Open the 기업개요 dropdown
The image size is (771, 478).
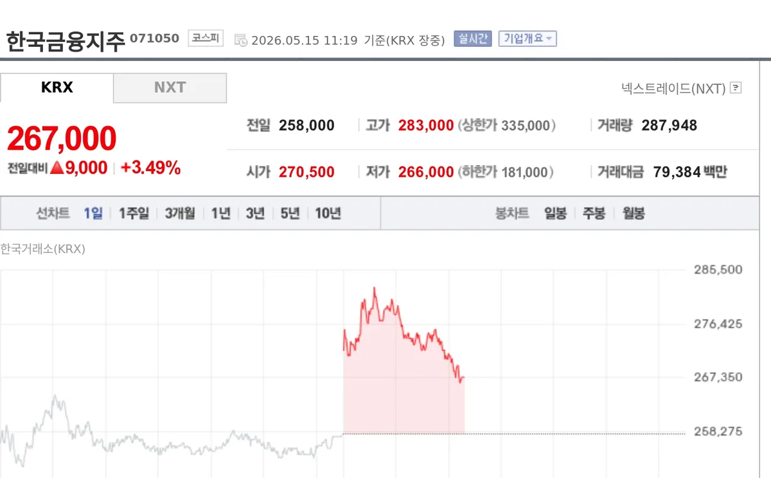528,39
